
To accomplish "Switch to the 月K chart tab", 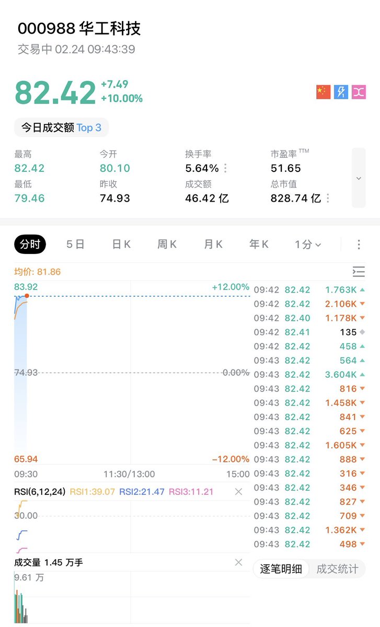I will click(213, 245).
